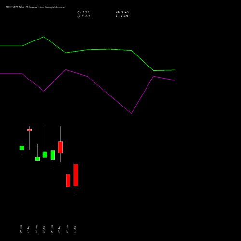Click the '31 Aug' date label
241x241 pixels.
coord(75,229)
